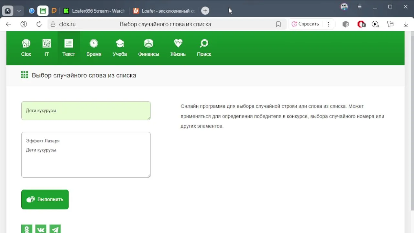Image resolution: width=414 pixels, height=233 pixels.
Task: Click the Спросить assistant button
Action: [305, 24]
